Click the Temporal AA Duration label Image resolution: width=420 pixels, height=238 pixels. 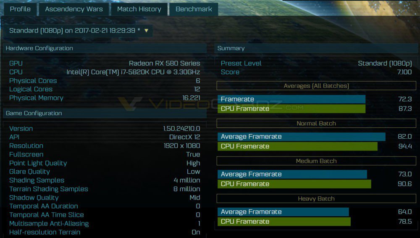point(44,206)
